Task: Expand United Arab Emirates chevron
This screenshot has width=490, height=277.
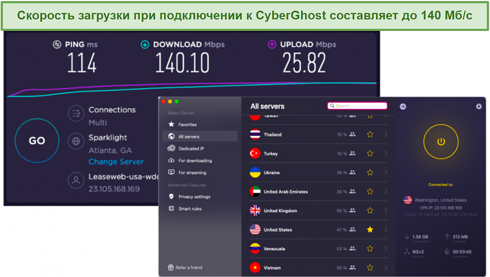Action: coord(385,191)
